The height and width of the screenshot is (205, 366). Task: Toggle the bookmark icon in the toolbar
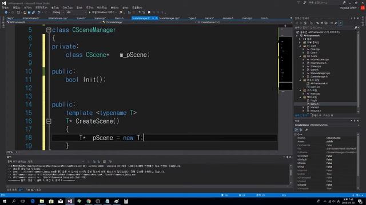[x=149, y=13]
